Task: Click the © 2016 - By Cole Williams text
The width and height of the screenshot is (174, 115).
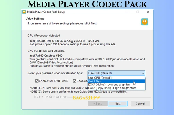Action: tap(50, 97)
